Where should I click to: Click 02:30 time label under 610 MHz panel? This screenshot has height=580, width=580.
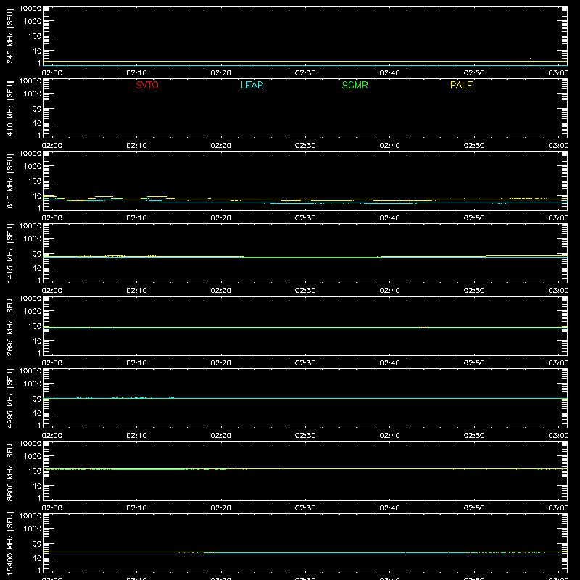click(305, 218)
